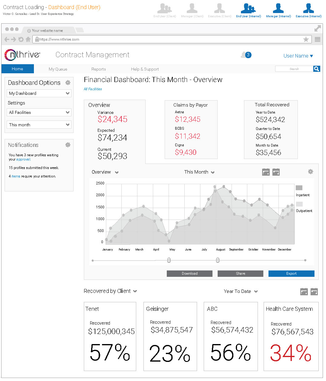Click into the Search input field
The height and width of the screenshot is (381, 326).
[294, 69]
